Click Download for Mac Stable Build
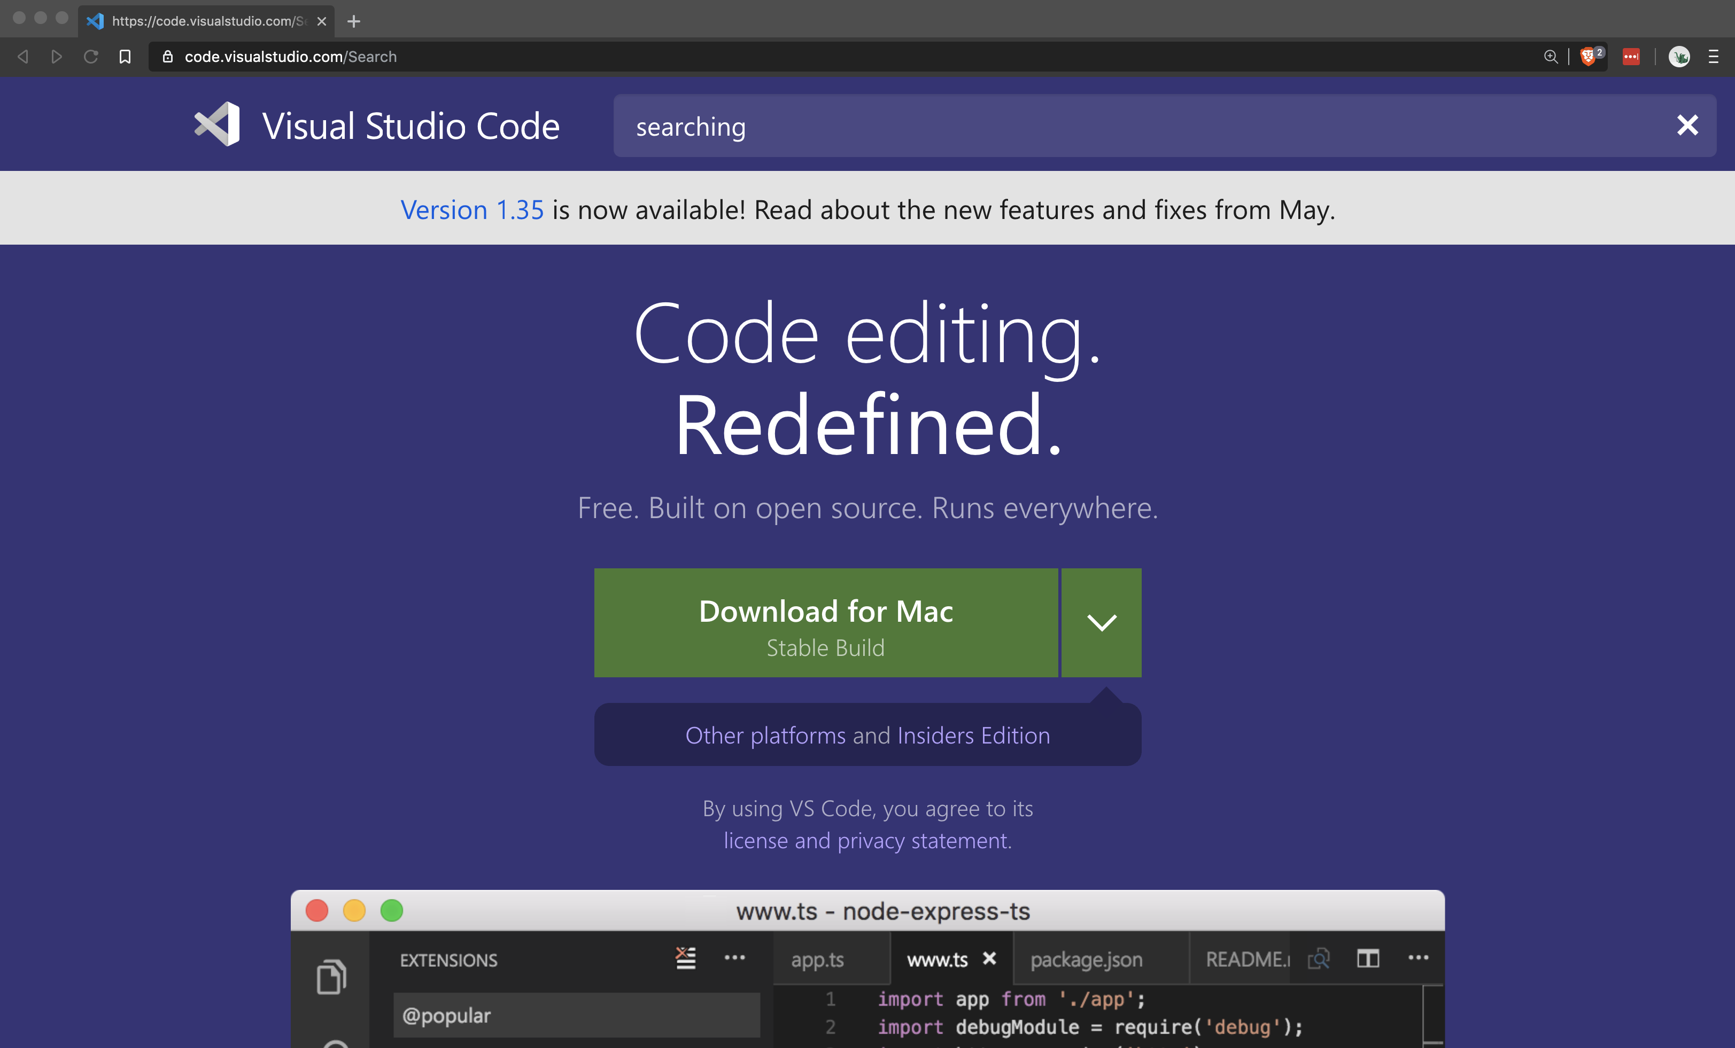The image size is (1735, 1048). (x=825, y=623)
